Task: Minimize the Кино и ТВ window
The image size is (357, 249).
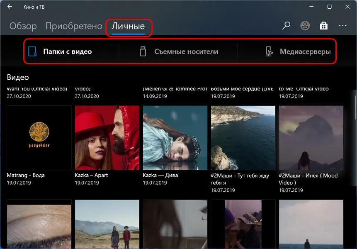Action: pyautogui.click(x=311, y=7)
